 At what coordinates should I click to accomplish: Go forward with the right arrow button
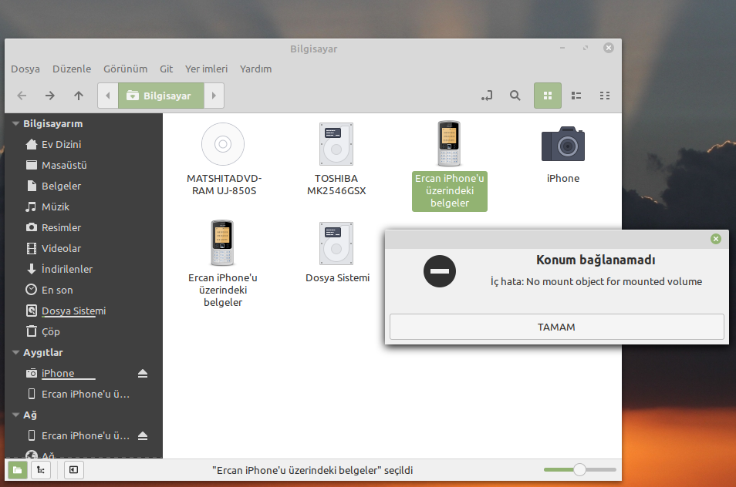[49, 96]
